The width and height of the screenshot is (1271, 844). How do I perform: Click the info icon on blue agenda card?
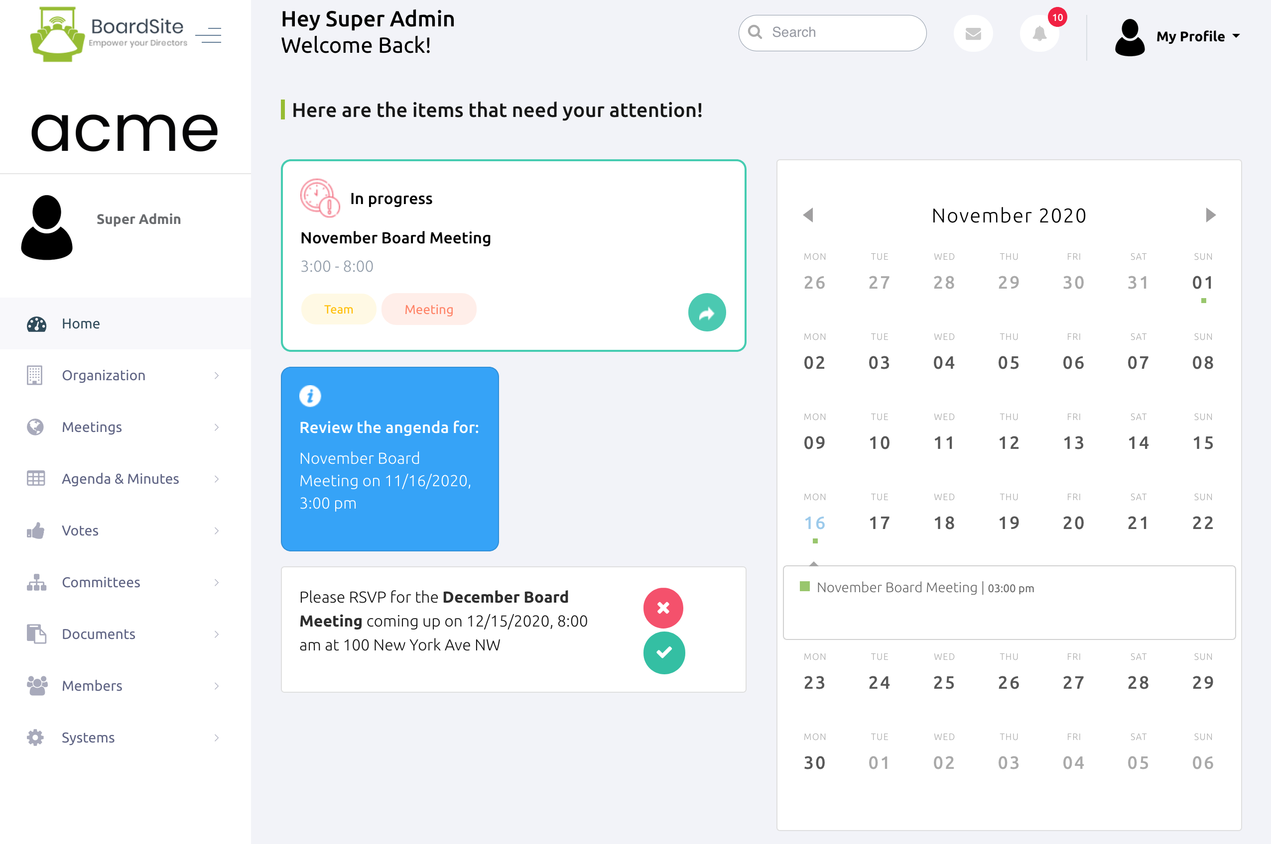(x=310, y=396)
